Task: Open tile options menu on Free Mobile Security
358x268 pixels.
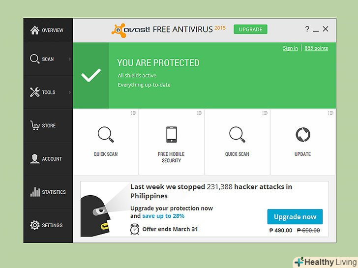Action: (x=199, y=113)
